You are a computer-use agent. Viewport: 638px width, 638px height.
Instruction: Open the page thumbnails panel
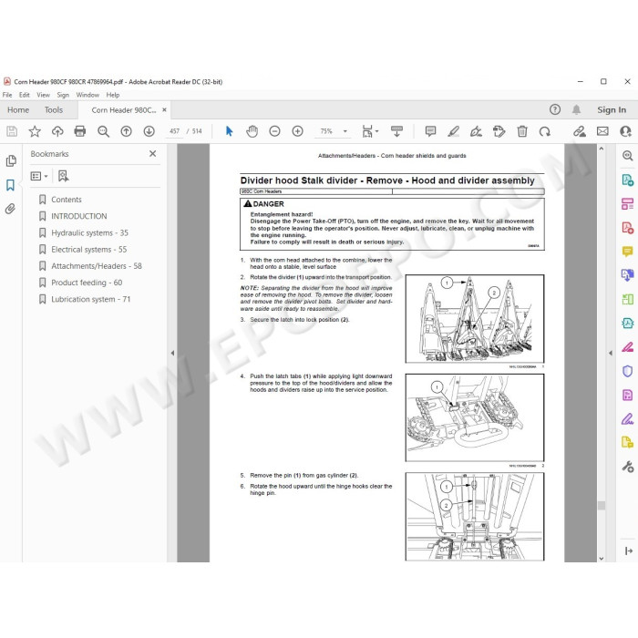point(11,160)
